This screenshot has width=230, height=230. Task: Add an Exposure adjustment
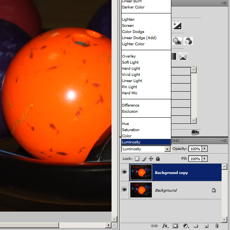[x=177, y=26]
